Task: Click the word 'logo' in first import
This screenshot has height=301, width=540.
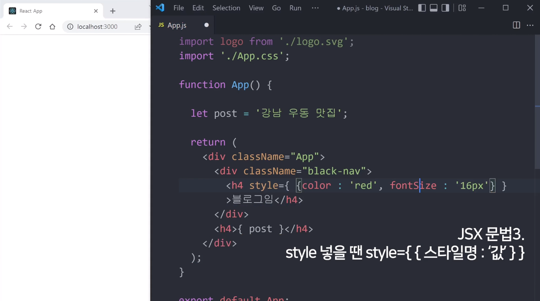Action: [231, 41]
